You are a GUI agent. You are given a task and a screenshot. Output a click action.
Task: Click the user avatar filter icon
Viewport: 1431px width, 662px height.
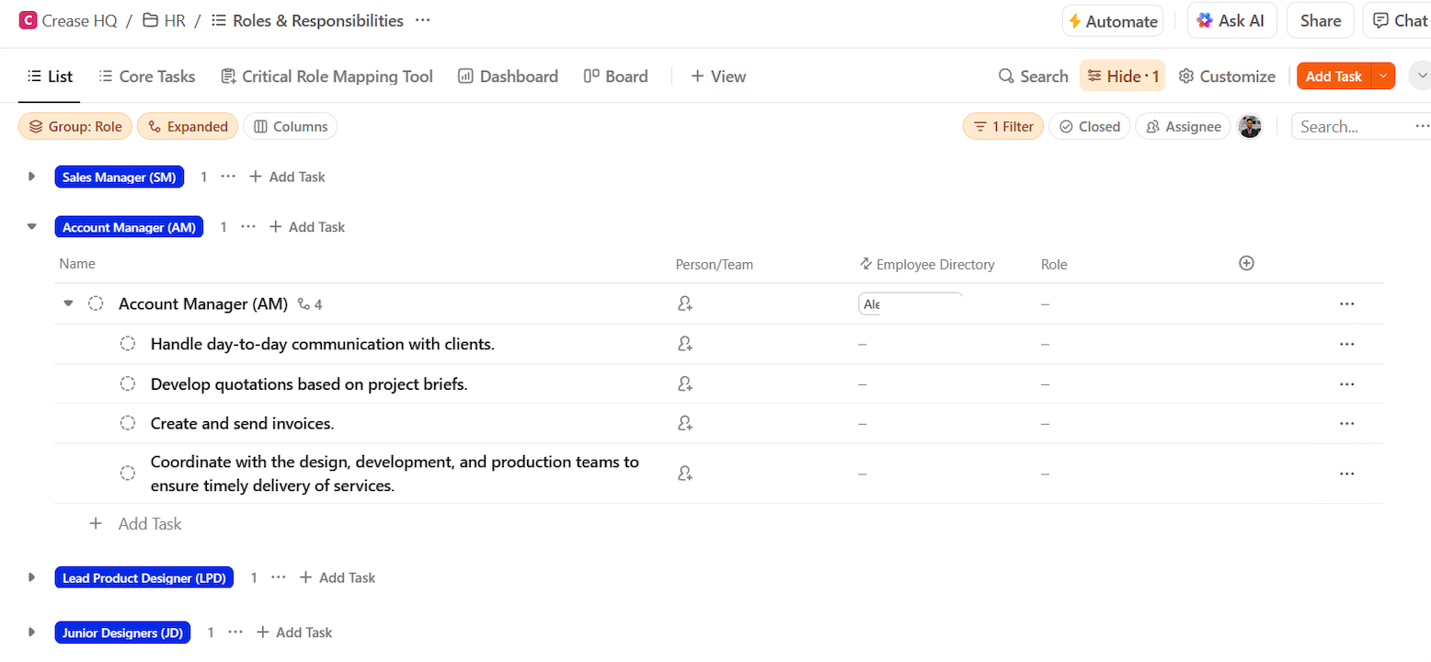pyautogui.click(x=1250, y=127)
